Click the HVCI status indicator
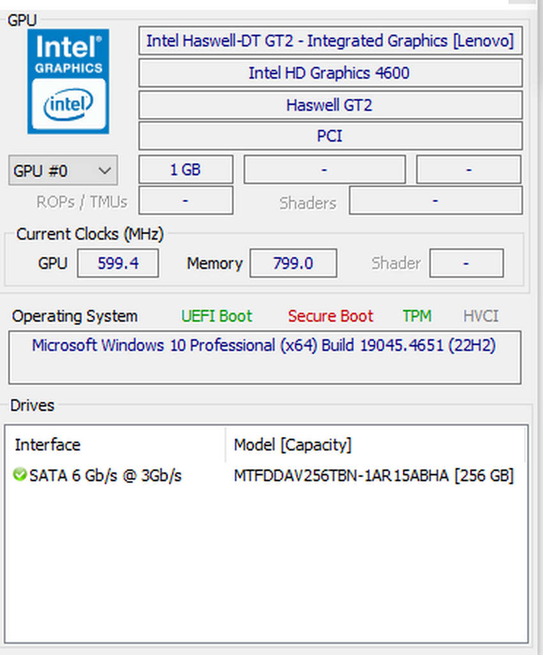 (480, 316)
